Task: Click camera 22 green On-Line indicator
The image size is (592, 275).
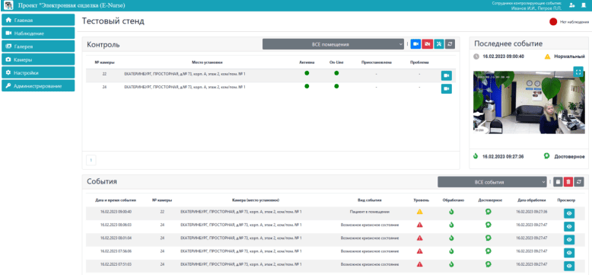Action: point(336,73)
